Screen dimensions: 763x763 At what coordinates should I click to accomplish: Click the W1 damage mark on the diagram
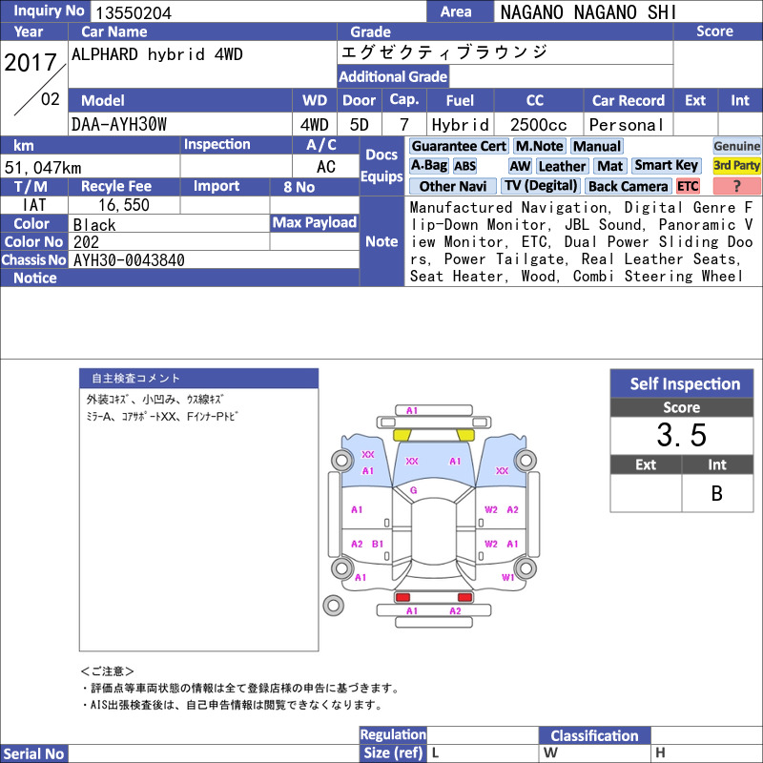point(507,577)
